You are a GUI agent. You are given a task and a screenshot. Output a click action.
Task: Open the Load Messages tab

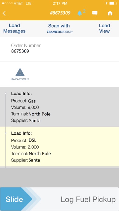(15, 28)
